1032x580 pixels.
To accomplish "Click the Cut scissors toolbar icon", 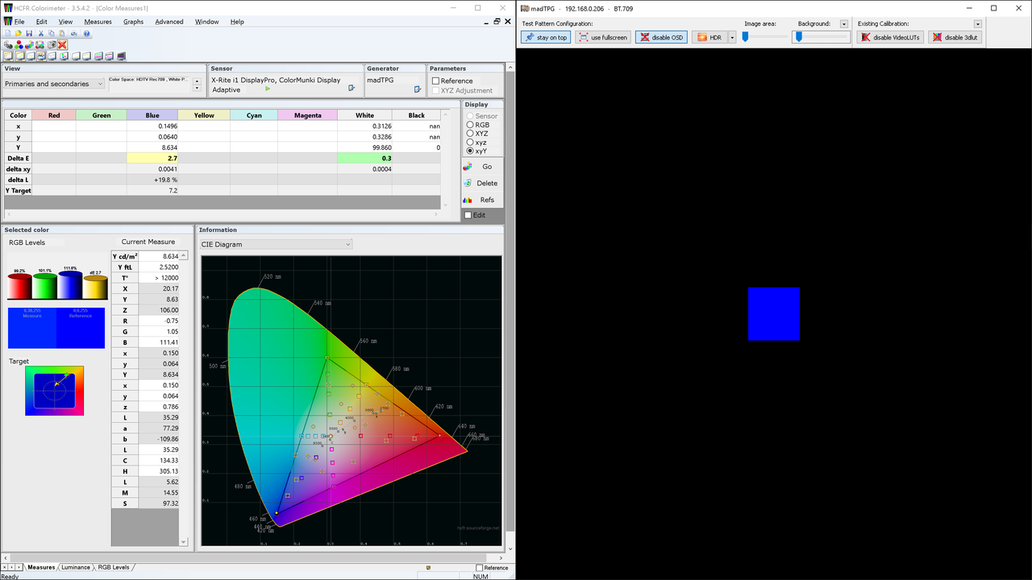I will click(x=41, y=33).
